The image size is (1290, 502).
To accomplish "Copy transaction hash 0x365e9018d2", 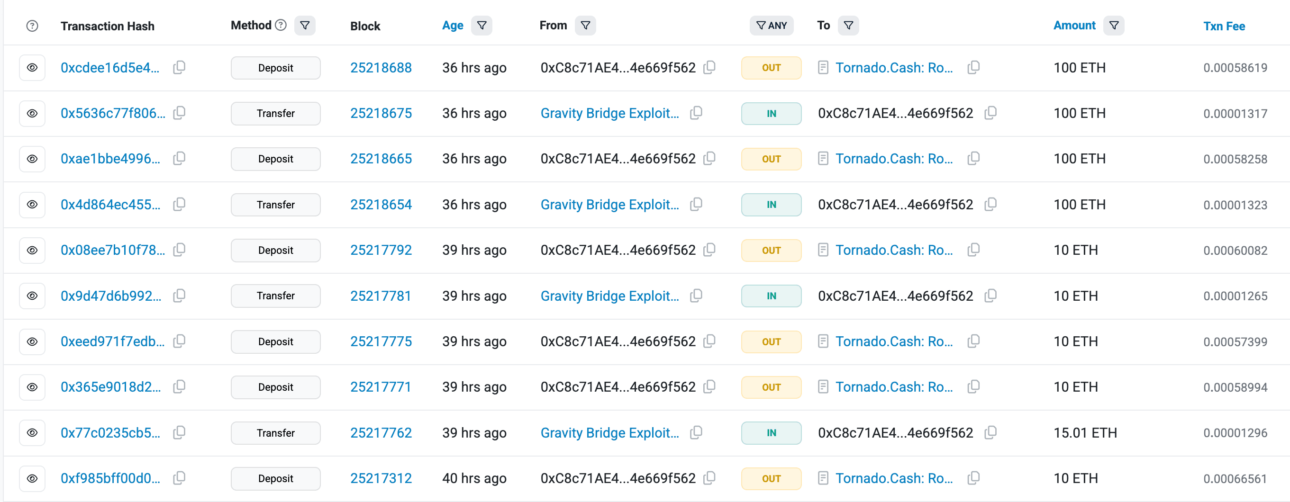I will pyautogui.click(x=179, y=386).
